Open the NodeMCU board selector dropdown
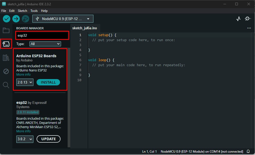 [x=63, y=18]
